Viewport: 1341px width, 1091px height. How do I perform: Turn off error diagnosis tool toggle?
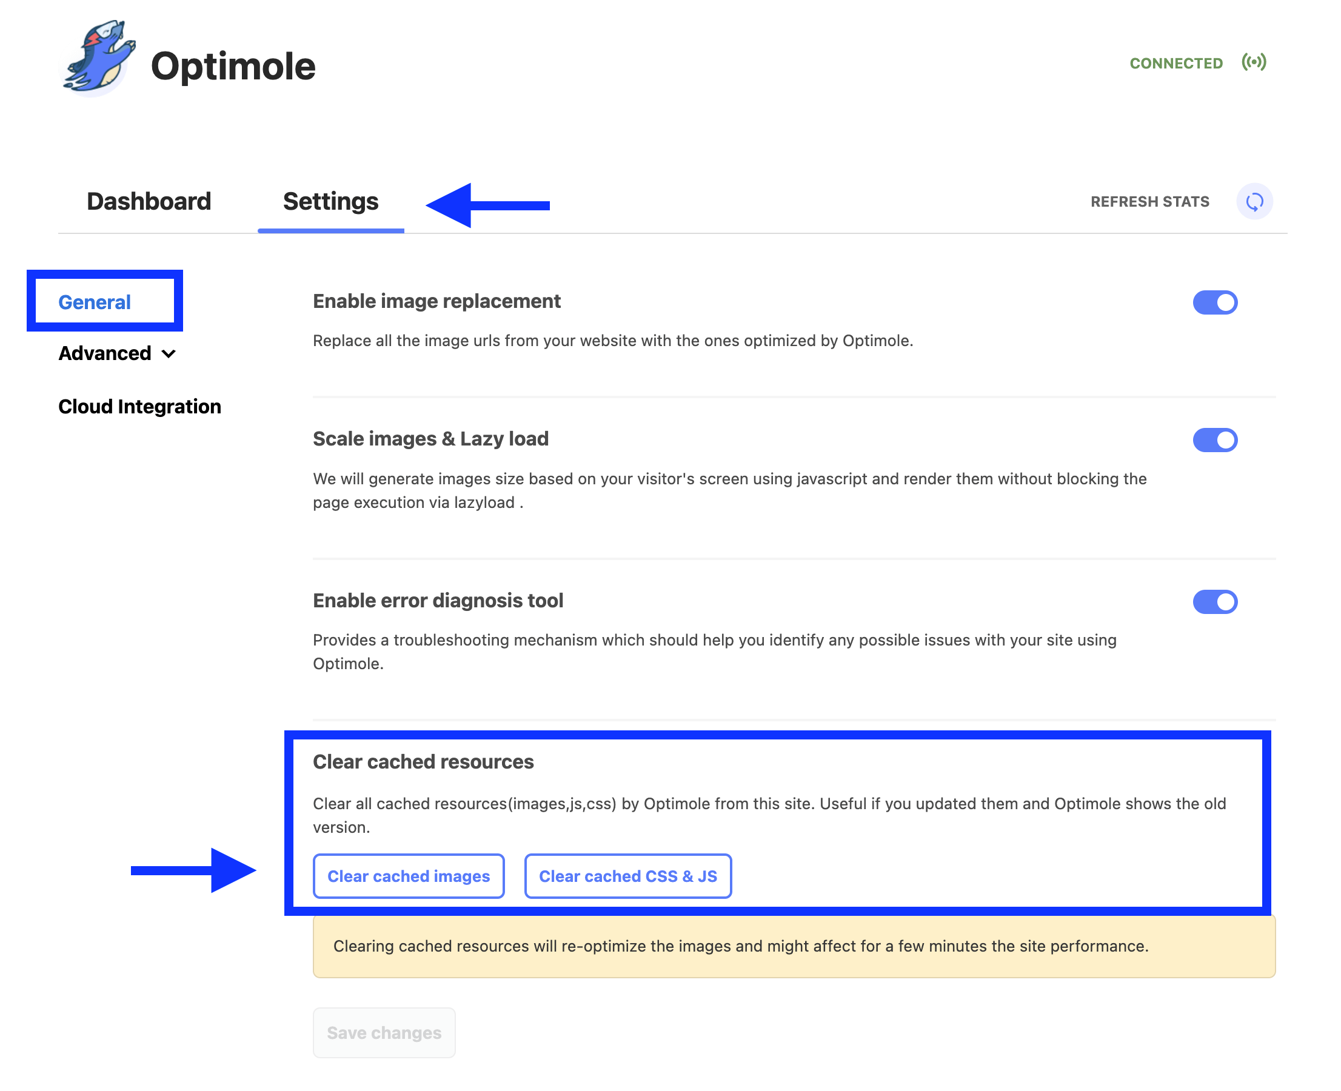pyautogui.click(x=1214, y=601)
